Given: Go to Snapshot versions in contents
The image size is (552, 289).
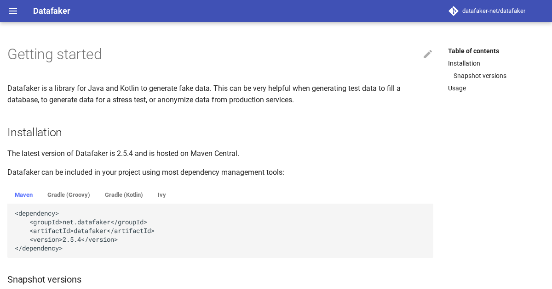Looking at the screenshot, I should [480, 76].
